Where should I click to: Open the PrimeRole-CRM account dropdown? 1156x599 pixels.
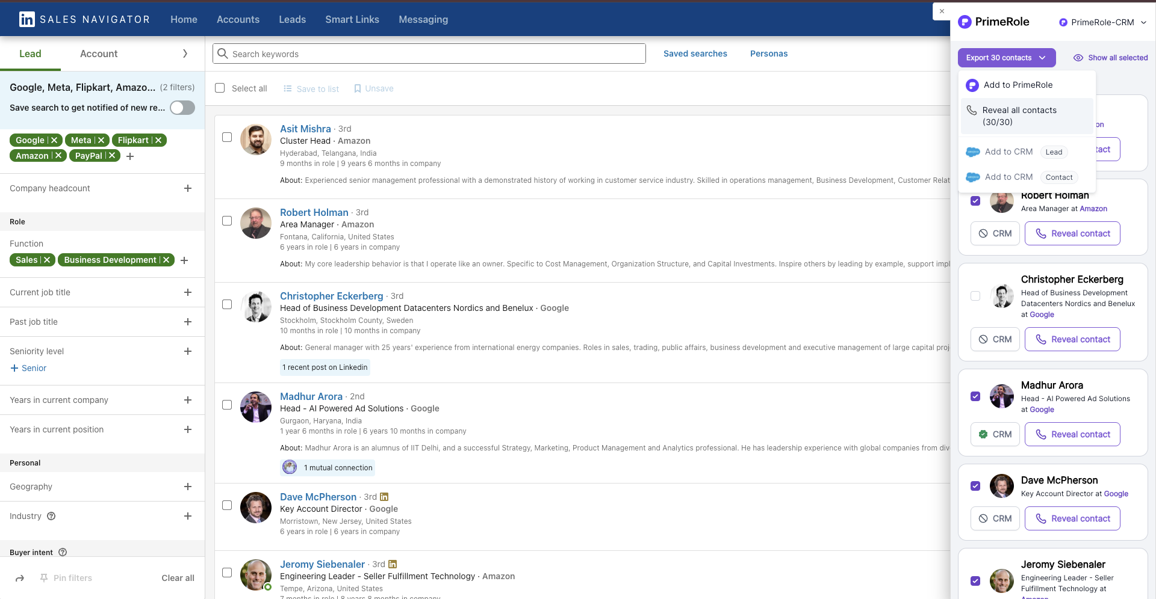pos(1102,22)
